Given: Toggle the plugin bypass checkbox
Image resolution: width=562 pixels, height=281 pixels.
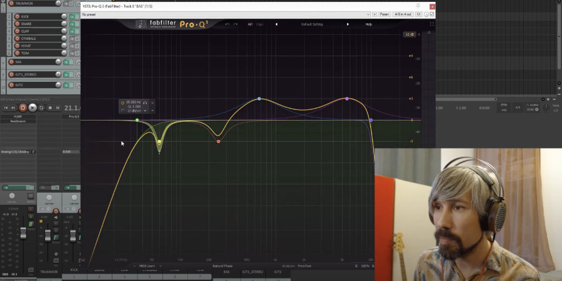Looking at the screenshot, I should 432,14.
